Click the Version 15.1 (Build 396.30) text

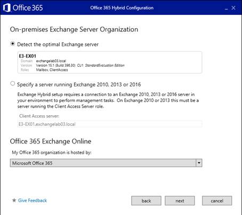pyautogui.click(x=56, y=66)
